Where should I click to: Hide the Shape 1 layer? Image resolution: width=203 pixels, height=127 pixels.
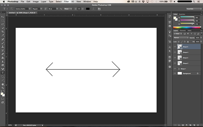[175, 69]
